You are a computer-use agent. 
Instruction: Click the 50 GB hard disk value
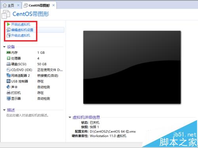coord(42,64)
